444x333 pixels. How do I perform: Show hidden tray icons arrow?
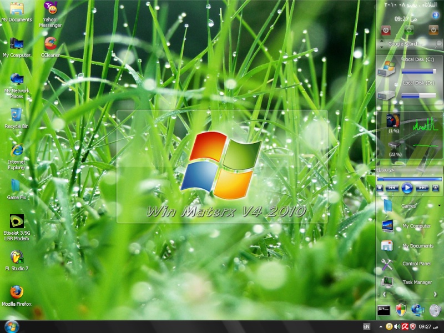[381, 327]
